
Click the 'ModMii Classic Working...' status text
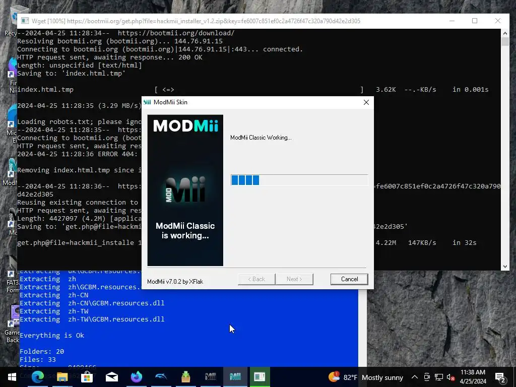[x=261, y=138]
